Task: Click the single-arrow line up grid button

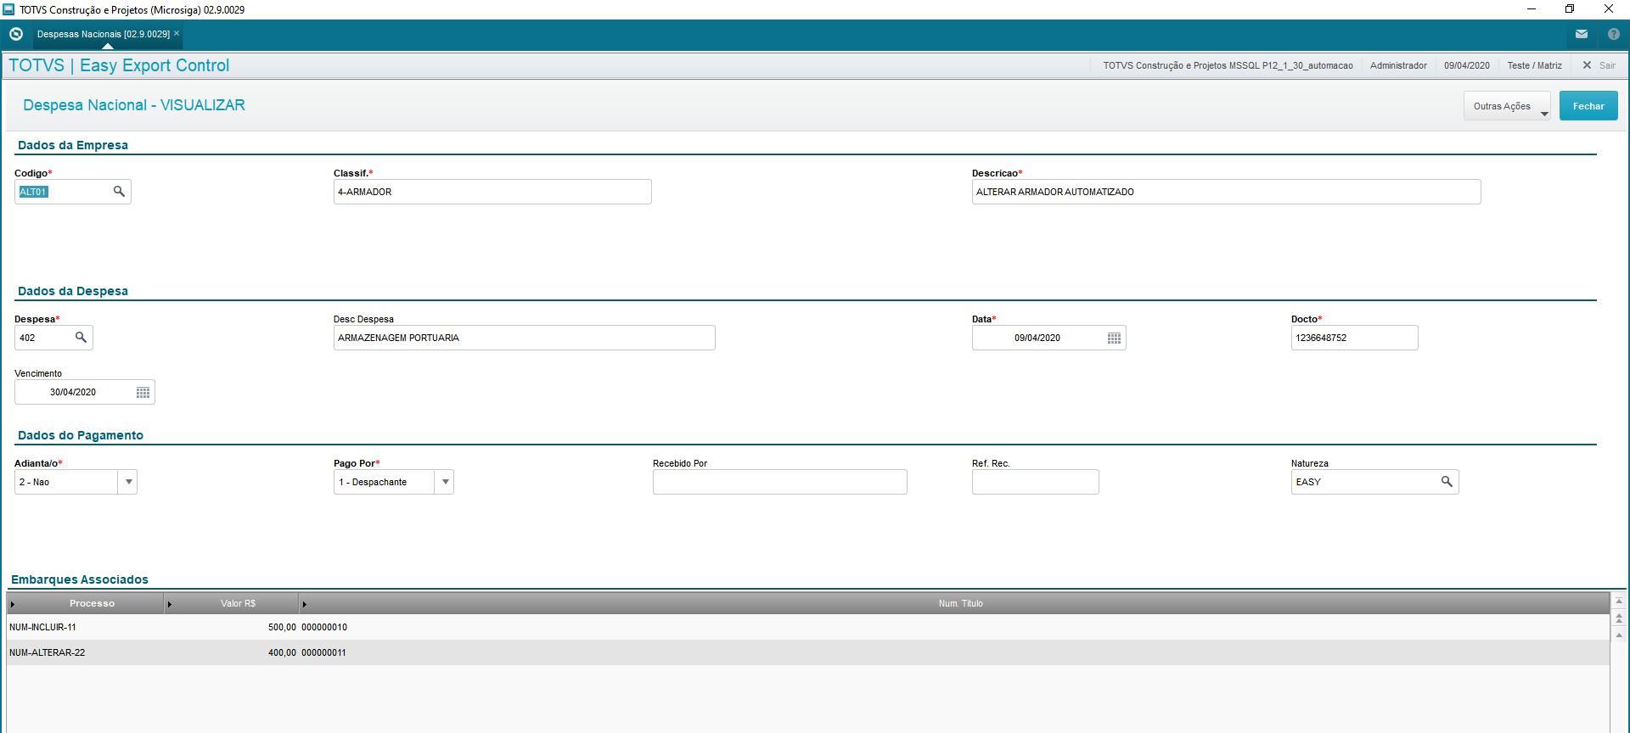Action: click(1619, 635)
